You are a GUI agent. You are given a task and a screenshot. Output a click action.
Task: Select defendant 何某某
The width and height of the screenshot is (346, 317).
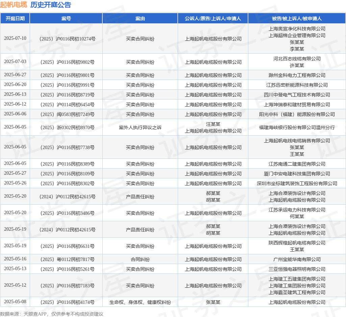click(x=297, y=217)
